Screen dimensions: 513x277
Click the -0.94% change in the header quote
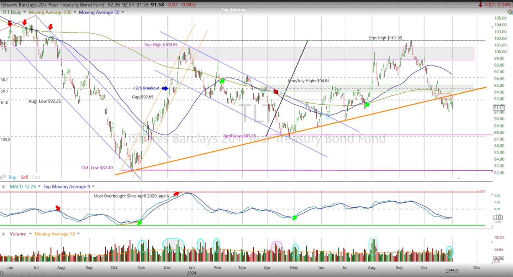188,5
